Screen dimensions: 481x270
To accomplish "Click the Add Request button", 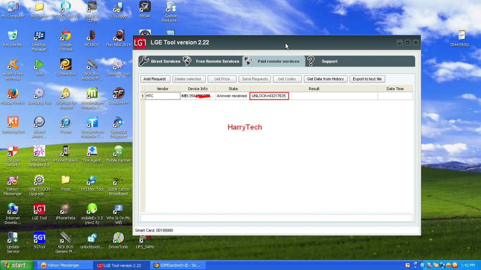I will 155,79.
